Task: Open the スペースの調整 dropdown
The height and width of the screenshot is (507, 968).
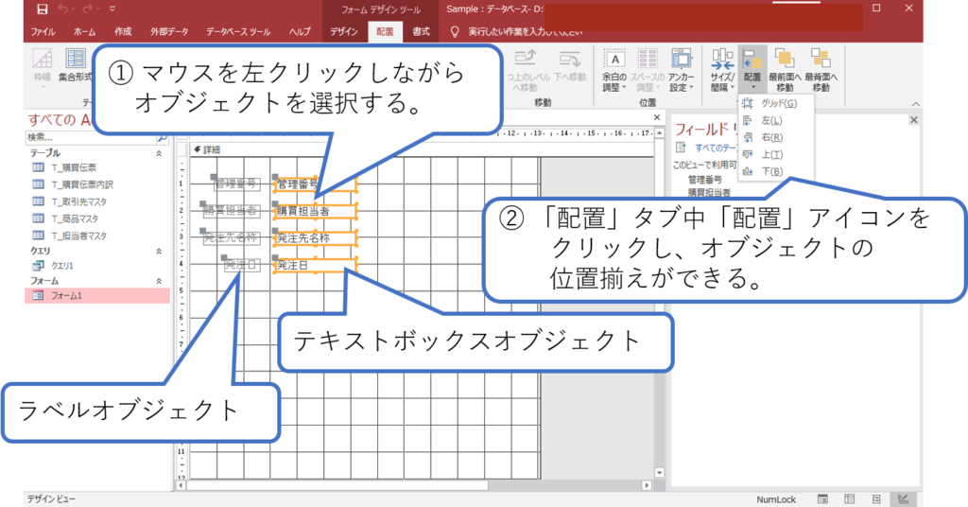Action: (x=647, y=71)
